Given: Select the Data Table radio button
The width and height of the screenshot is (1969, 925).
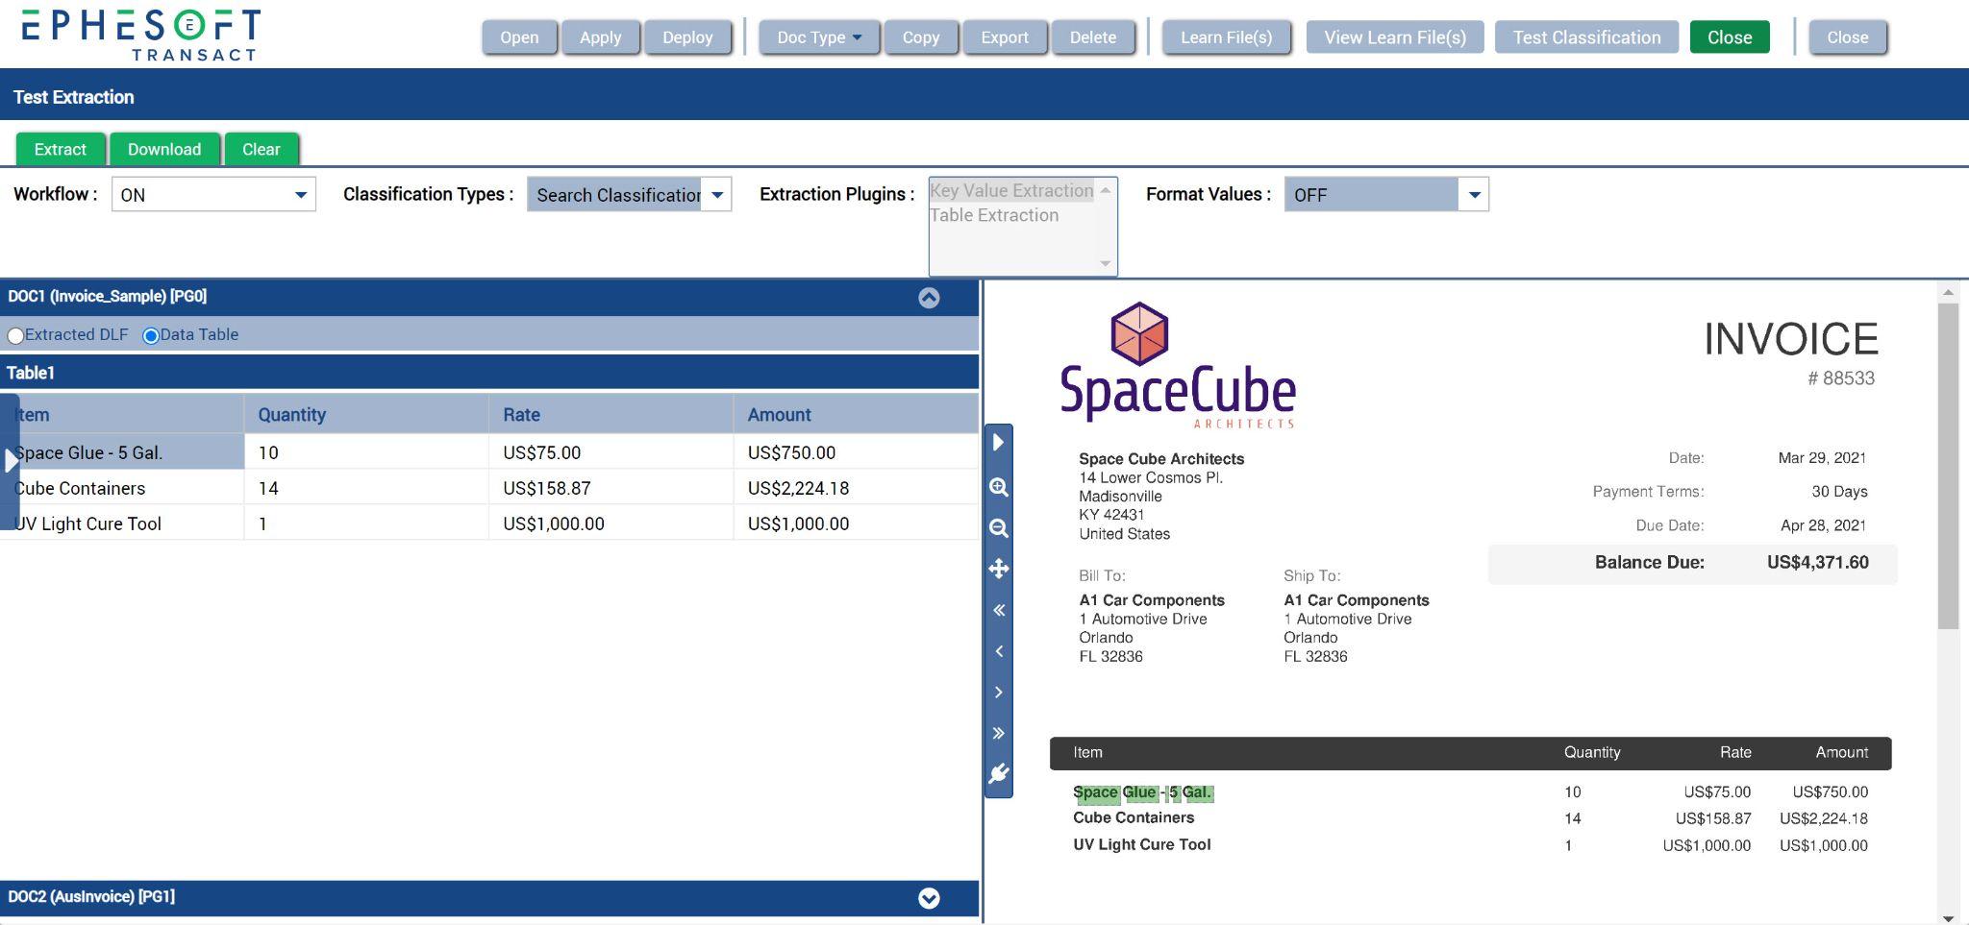Looking at the screenshot, I should pyautogui.click(x=150, y=335).
